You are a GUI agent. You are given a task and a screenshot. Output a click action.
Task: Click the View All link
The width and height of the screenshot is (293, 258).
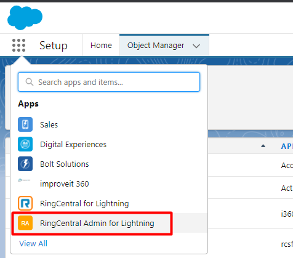pyautogui.click(x=33, y=243)
